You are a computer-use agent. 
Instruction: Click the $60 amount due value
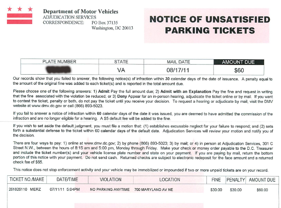(x=238, y=70)
